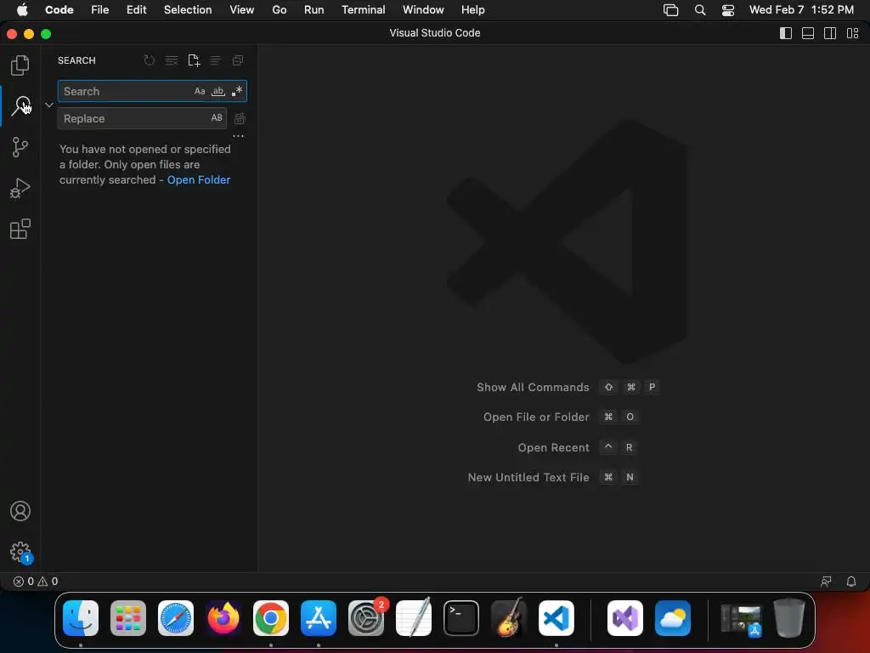Click the Replace All icon
Viewport: 870px width, 653px height.
tap(240, 118)
